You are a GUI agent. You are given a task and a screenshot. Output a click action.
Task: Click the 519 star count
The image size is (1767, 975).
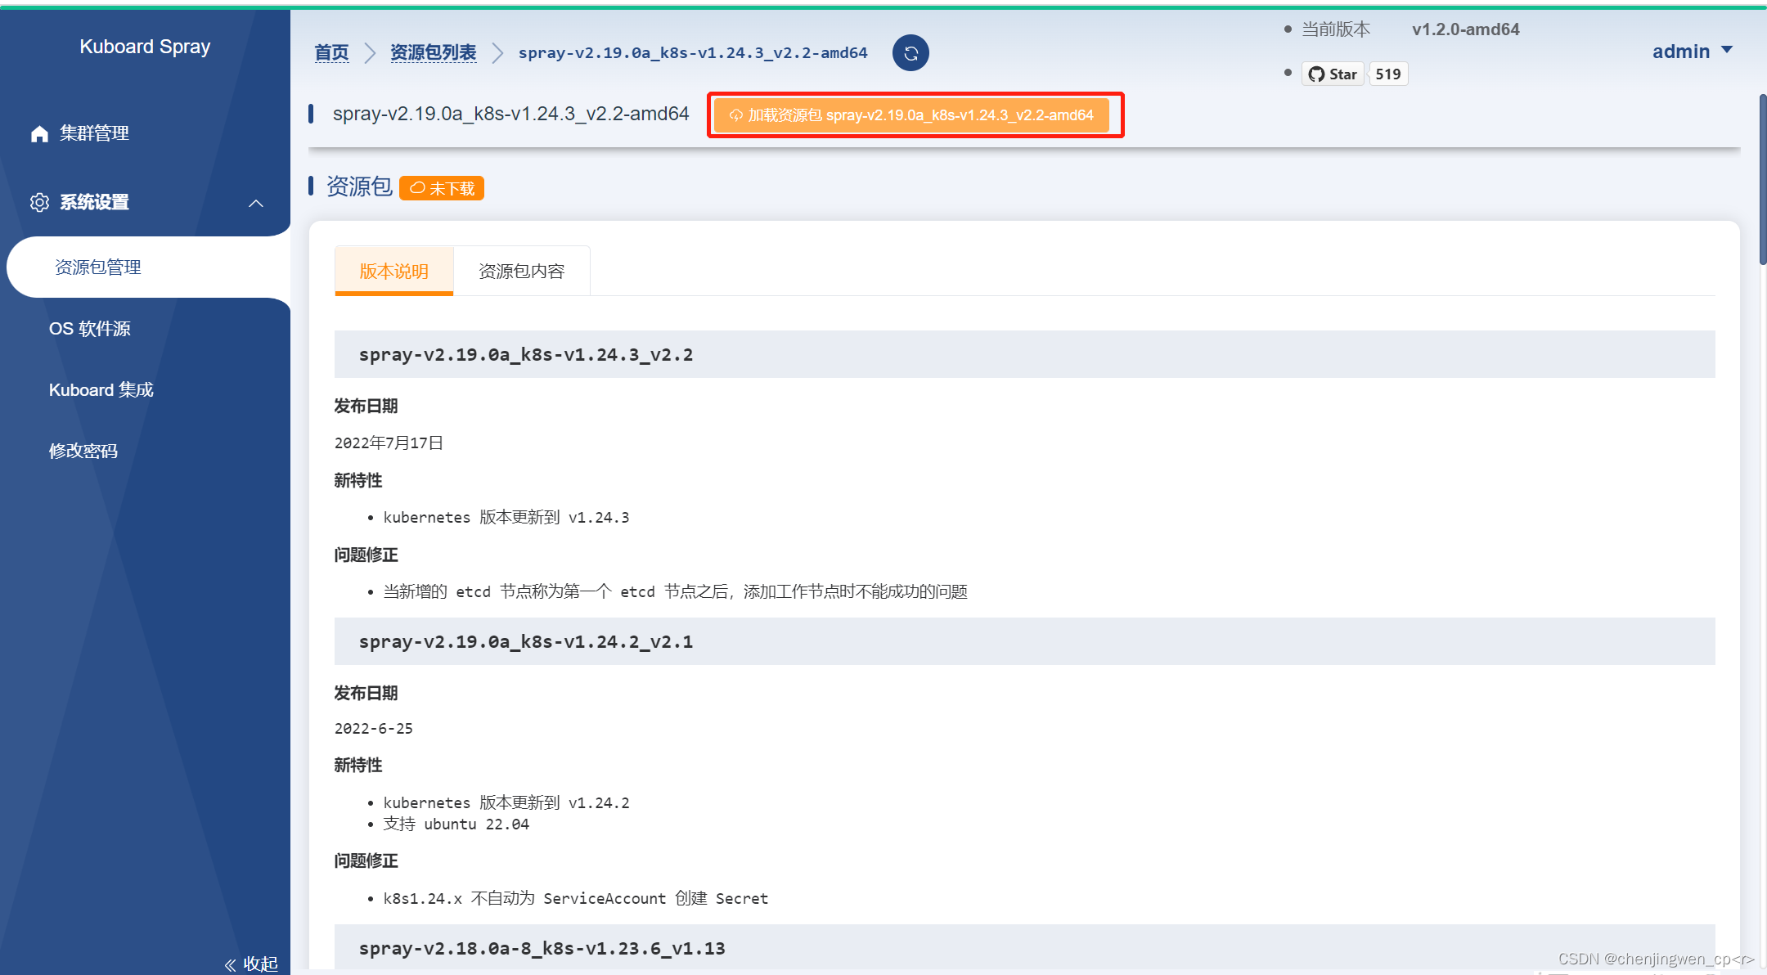1387,74
